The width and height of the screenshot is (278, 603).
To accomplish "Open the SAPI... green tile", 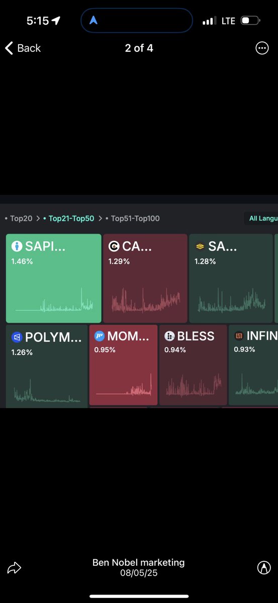I will pos(54,278).
